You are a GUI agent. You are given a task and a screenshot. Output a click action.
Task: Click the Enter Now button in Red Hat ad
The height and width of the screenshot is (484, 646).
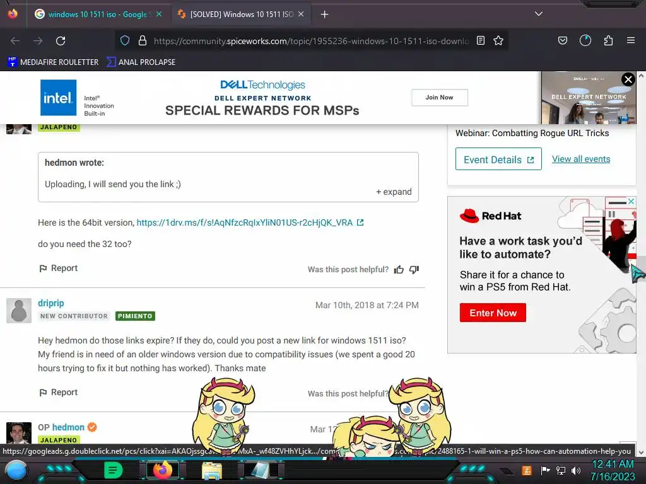coord(493,313)
